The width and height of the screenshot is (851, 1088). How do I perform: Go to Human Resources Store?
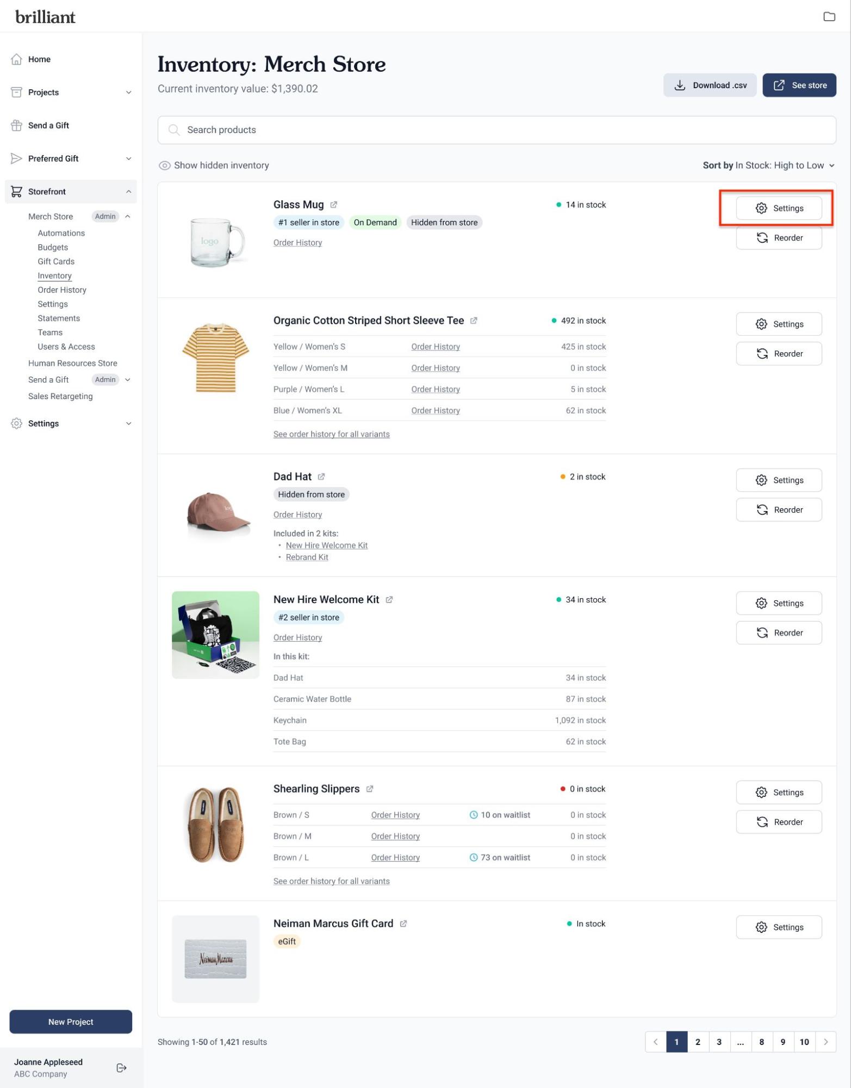pyautogui.click(x=73, y=364)
